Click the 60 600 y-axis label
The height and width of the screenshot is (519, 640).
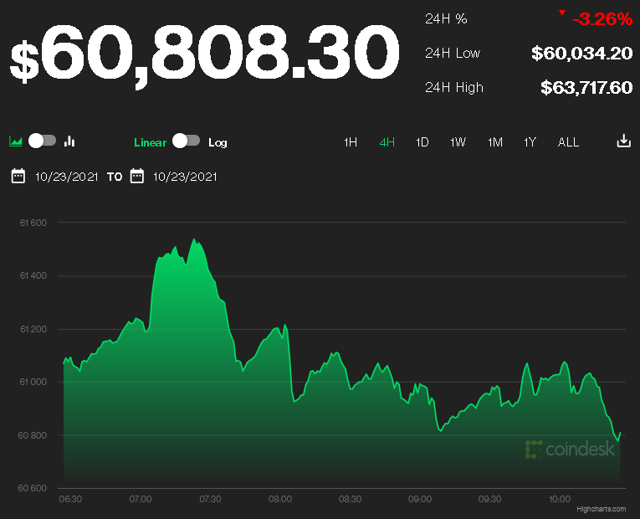pyautogui.click(x=33, y=488)
